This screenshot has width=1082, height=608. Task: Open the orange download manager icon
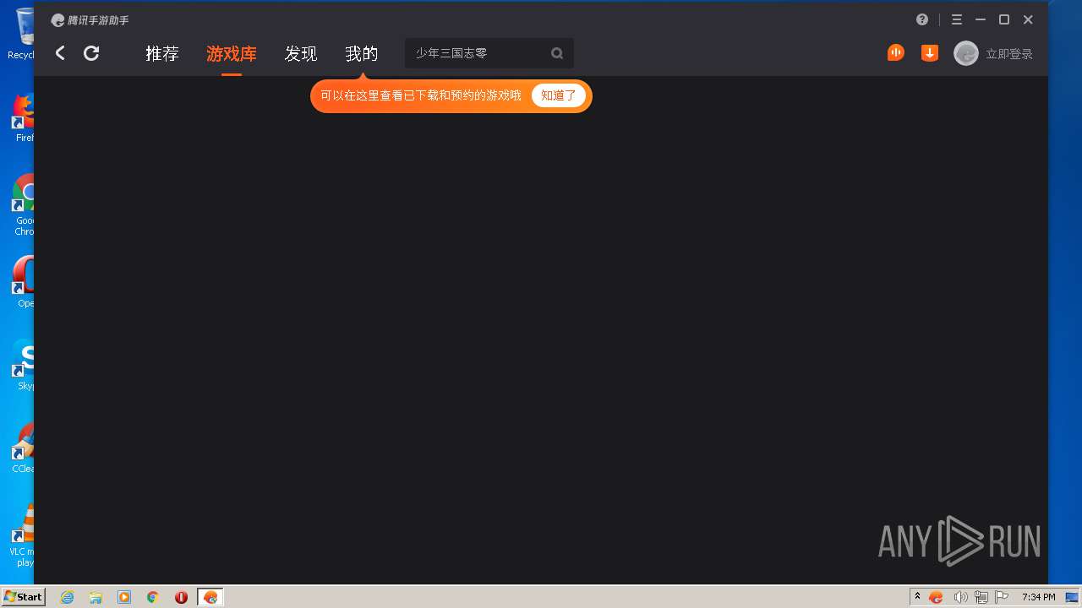click(930, 53)
